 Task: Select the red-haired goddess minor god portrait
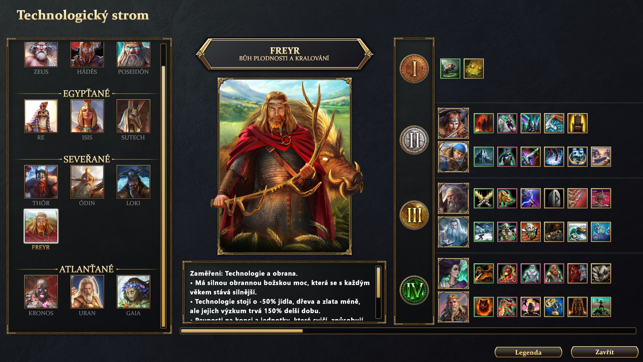pyautogui.click(x=453, y=123)
